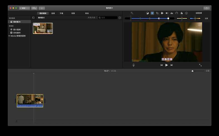Screen dimensions: 219x136
Task: Open noise reduction and equalizer icon
Action: pyautogui.click(x=172, y=13)
